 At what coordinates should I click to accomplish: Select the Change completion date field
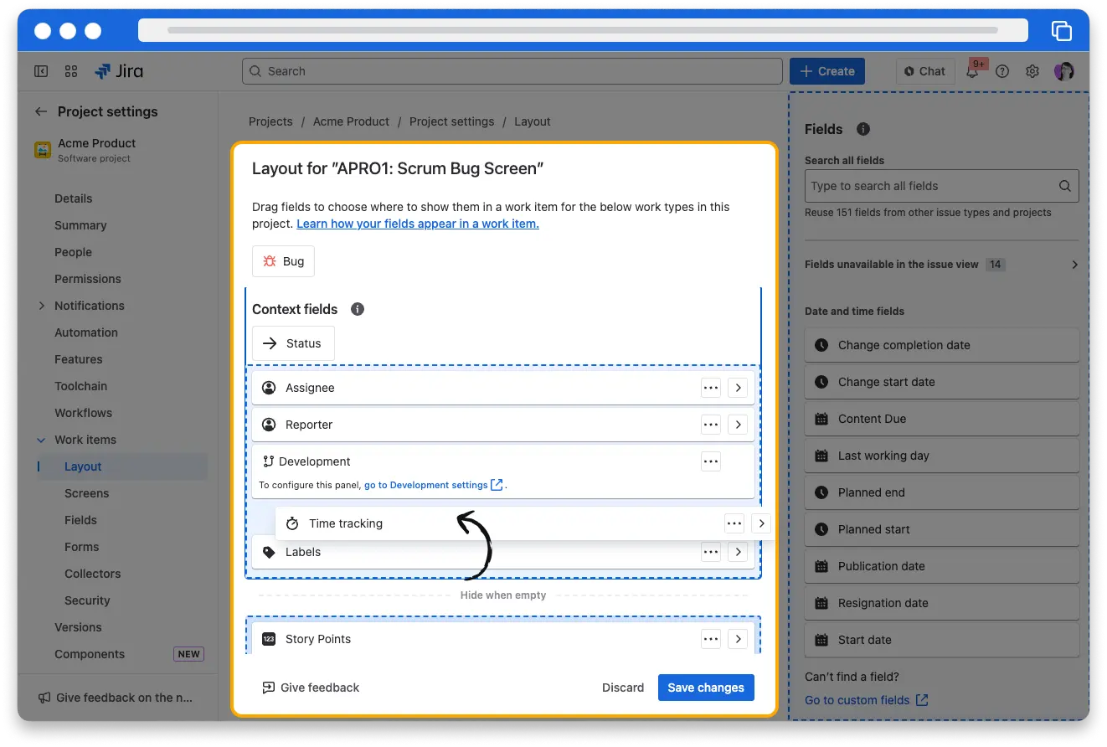click(941, 345)
